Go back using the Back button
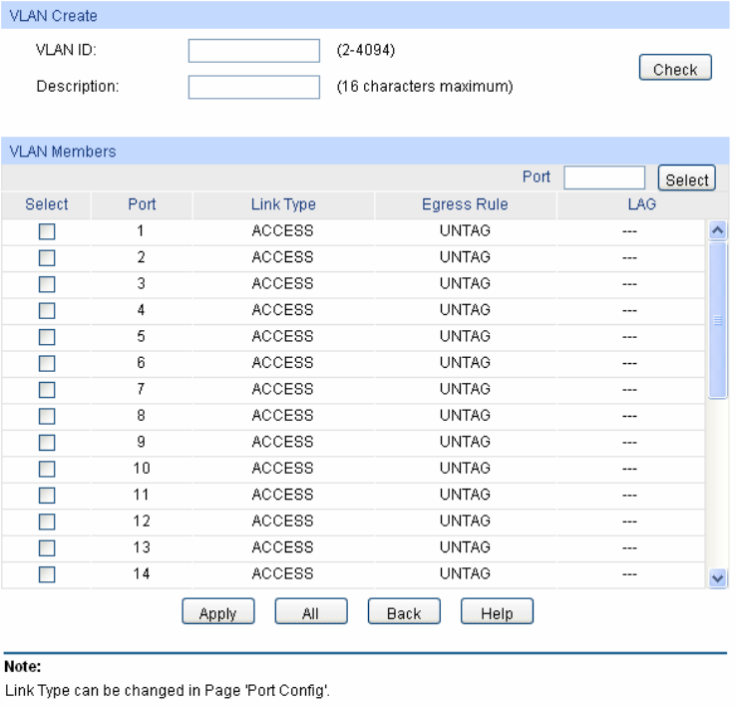The height and width of the screenshot is (706, 736). (x=403, y=613)
